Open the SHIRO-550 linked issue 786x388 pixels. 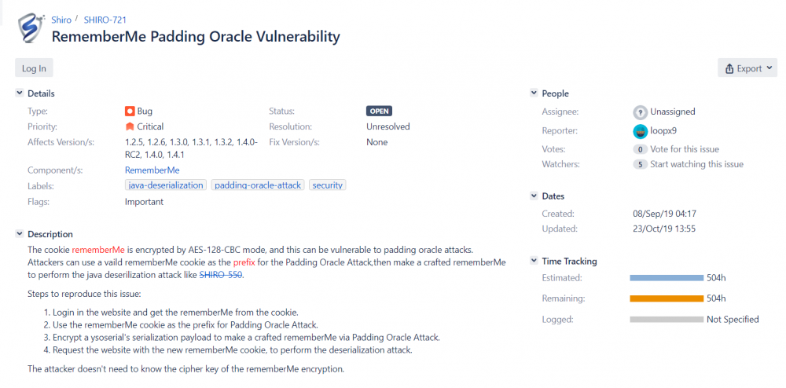coord(221,275)
